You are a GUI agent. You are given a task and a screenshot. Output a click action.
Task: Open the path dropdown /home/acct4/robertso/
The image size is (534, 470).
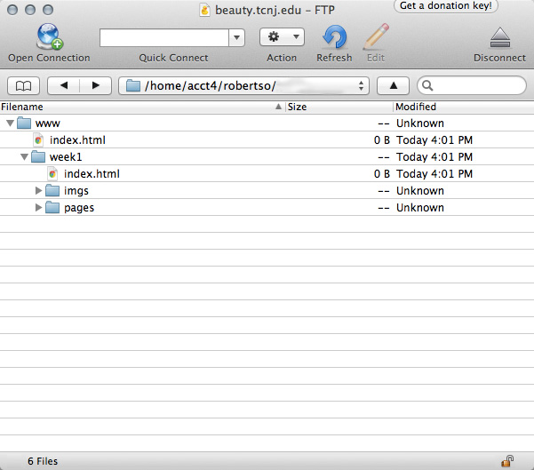(x=244, y=86)
